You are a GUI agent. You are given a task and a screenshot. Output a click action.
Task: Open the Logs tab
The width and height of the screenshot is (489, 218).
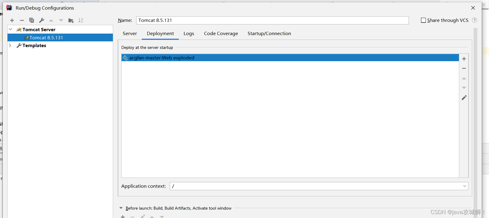click(189, 34)
